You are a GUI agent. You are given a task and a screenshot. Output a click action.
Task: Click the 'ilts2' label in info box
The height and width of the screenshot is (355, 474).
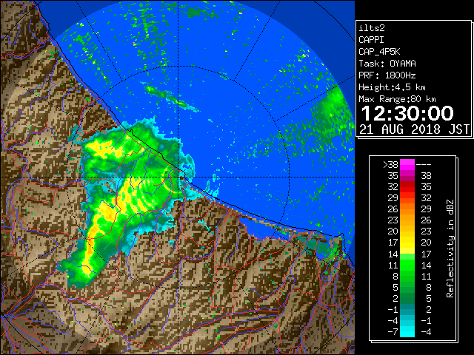pos(372,28)
